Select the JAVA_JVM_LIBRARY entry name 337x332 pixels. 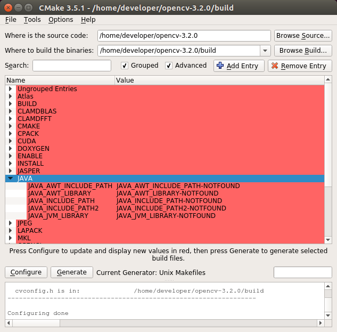point(58,216)
